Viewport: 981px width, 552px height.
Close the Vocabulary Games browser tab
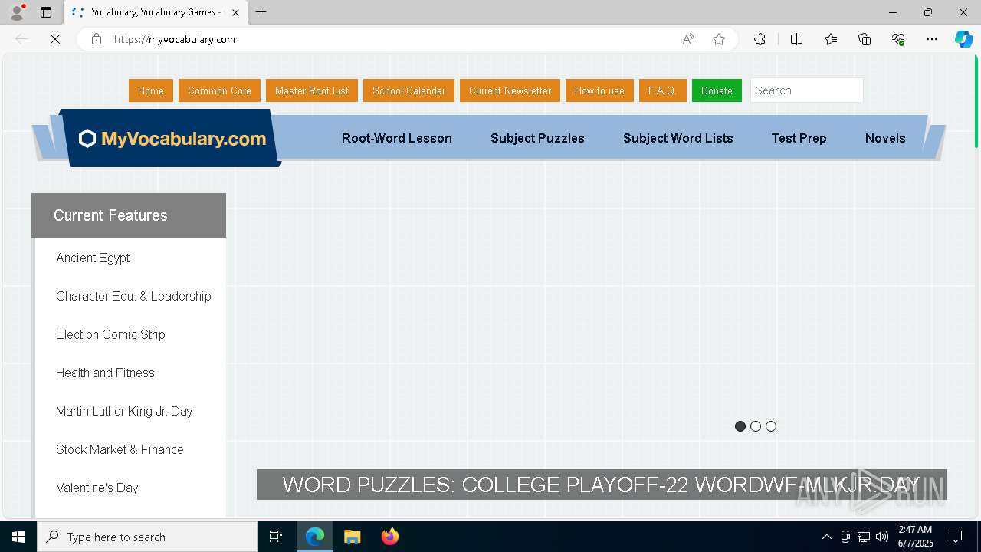(235, 12)
